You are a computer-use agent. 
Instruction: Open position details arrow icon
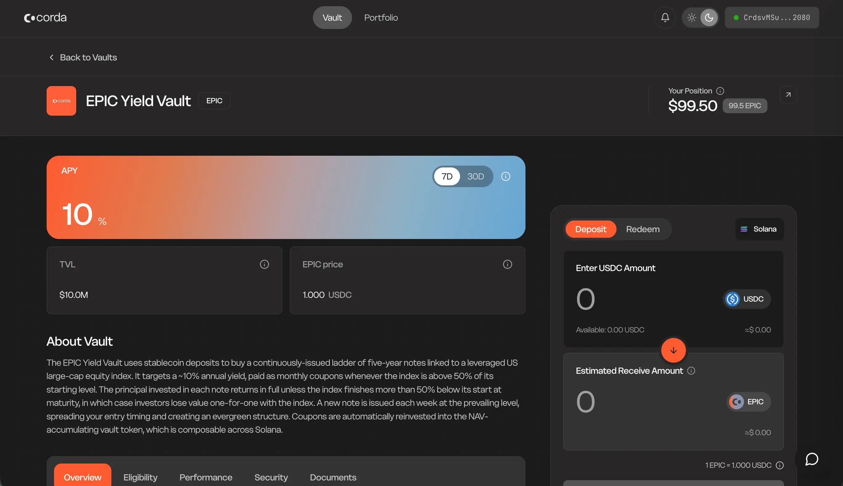788,95
